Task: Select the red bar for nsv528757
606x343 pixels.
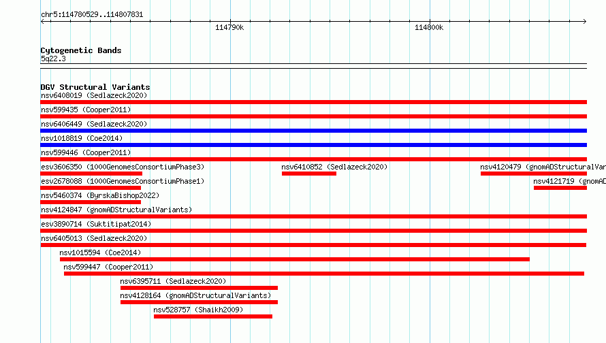Action: pos(213,316)
